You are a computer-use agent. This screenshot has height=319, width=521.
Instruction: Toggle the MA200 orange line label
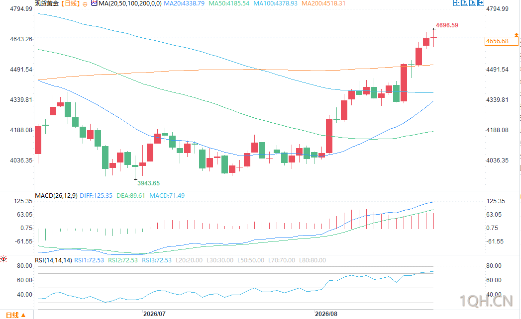[x=323, y=3]
